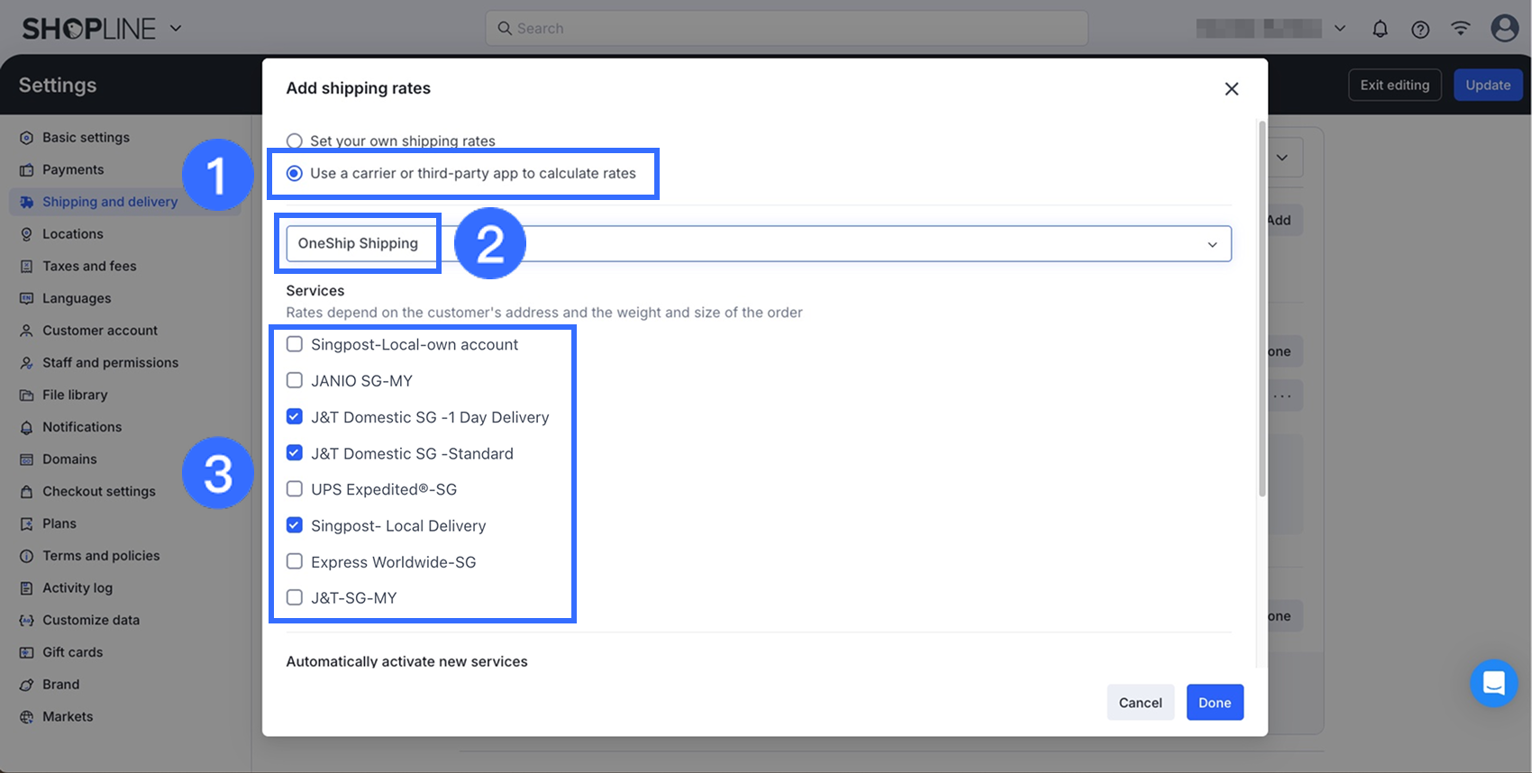This screenshot has width=1532, height=773.
Task: Click the Terms and policies icon
Action: pos(26,556)
